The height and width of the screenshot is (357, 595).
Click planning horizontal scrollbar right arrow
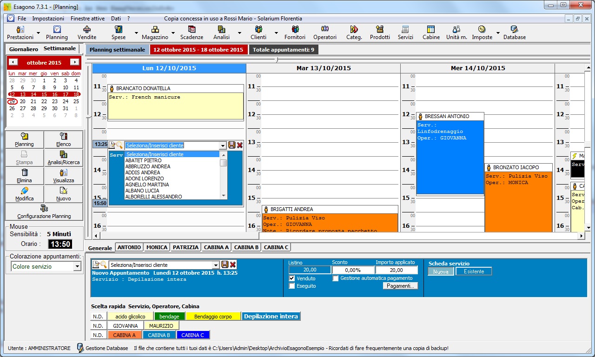click(581, 236)
